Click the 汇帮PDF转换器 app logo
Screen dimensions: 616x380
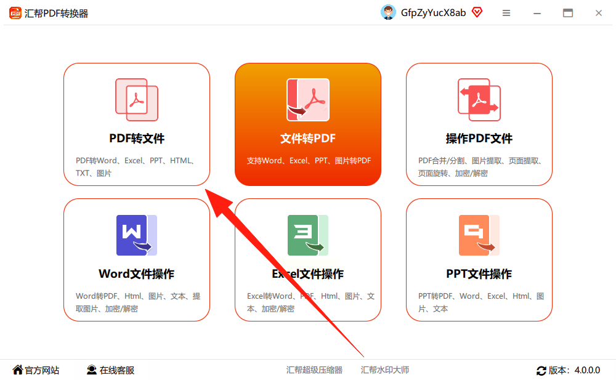[15, 13]
